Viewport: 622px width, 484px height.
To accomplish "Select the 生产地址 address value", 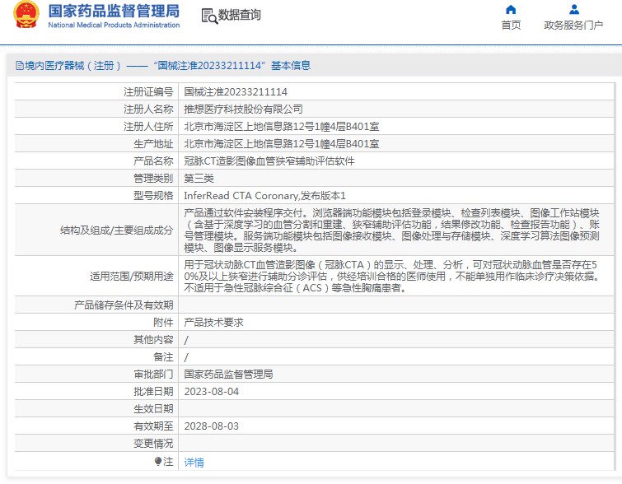I will click(282, 144).
